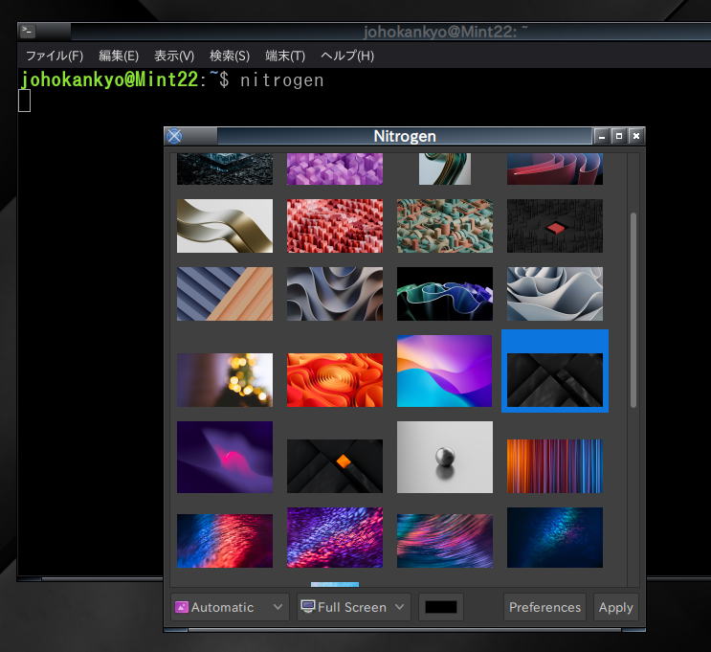Select the bokeh lights wallpaper thumbnail
The width and height of the screenshot is (711, 652).
tap(225, 380)
